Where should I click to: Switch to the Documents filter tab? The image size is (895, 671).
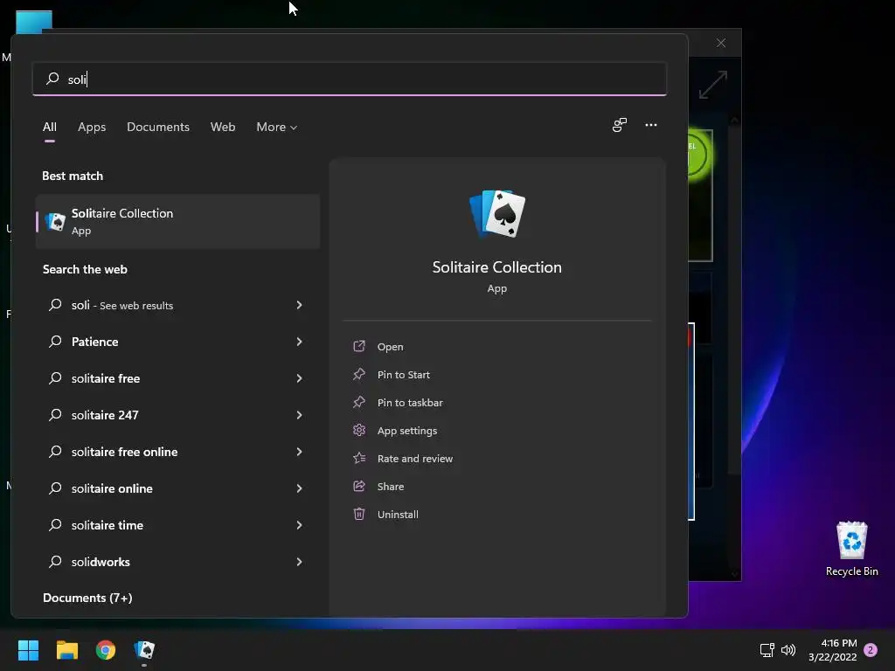[x=158, y=127]
